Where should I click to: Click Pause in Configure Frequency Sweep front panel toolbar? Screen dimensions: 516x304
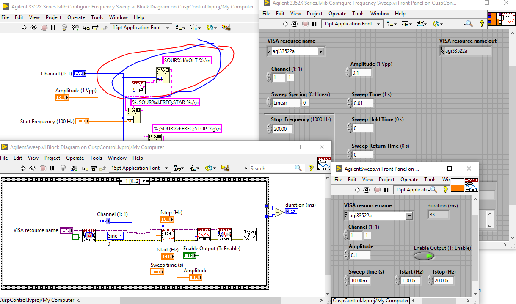pyautogui.click(x=314, y=24)
